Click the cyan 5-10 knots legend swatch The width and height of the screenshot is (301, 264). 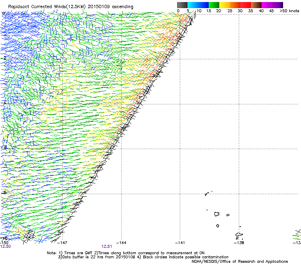[x=193, y=5]
